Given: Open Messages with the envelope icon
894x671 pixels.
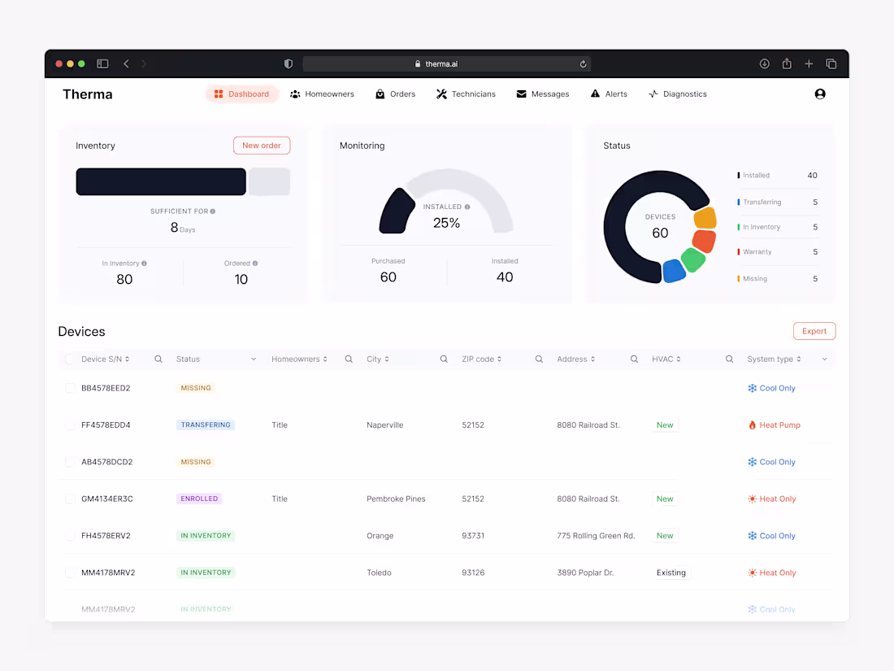Looking at the screenshot, I should click(x=520, y=94).
